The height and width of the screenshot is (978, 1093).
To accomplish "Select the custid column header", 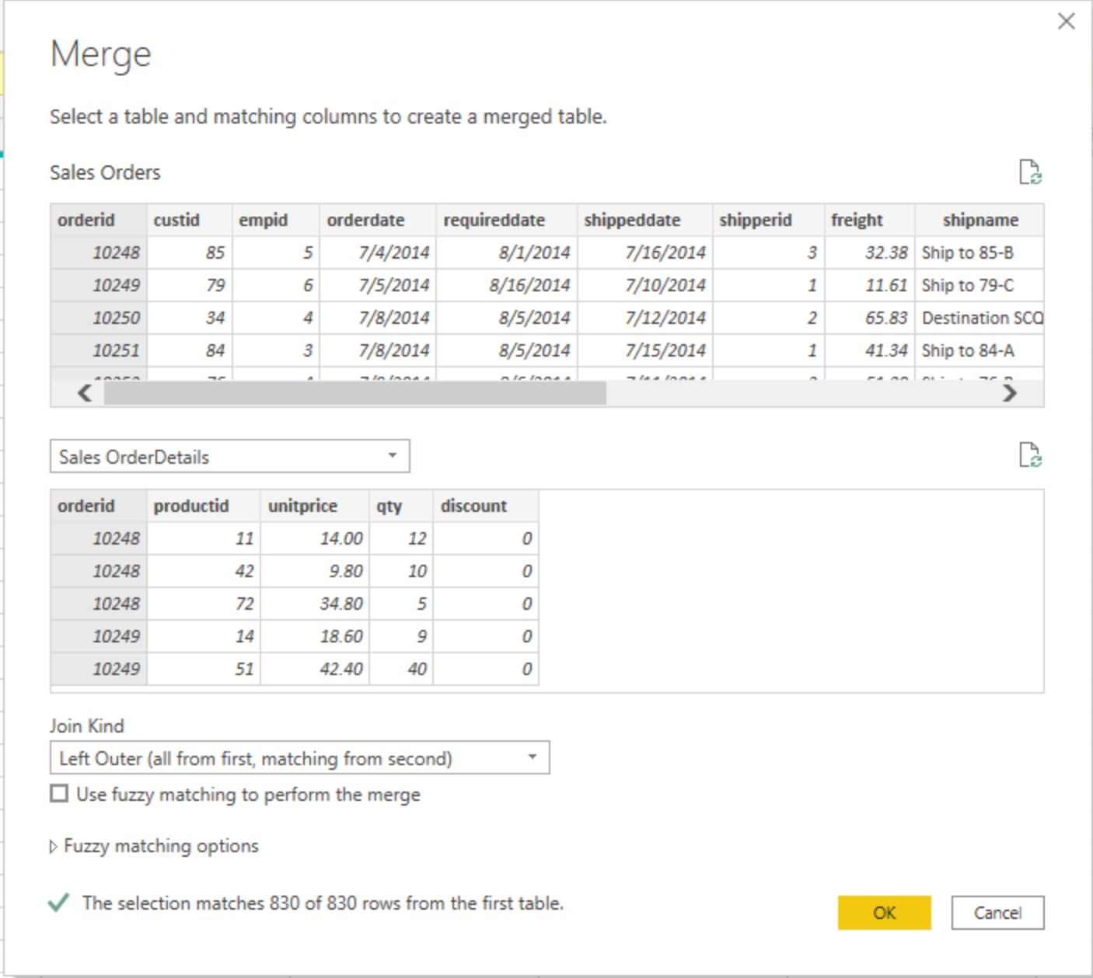I will 177,221.
